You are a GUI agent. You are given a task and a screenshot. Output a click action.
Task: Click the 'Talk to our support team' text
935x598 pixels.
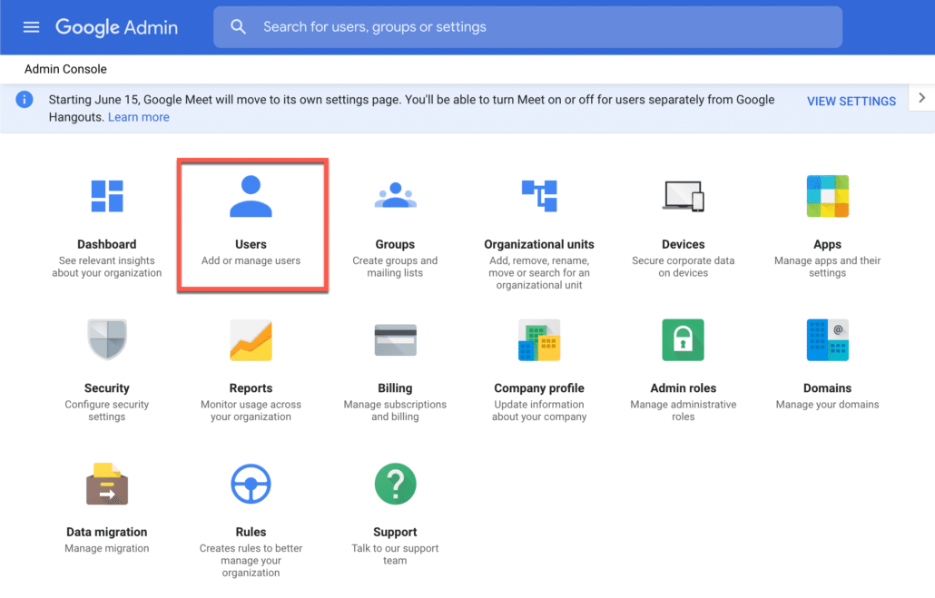click(x=395, y=554)
